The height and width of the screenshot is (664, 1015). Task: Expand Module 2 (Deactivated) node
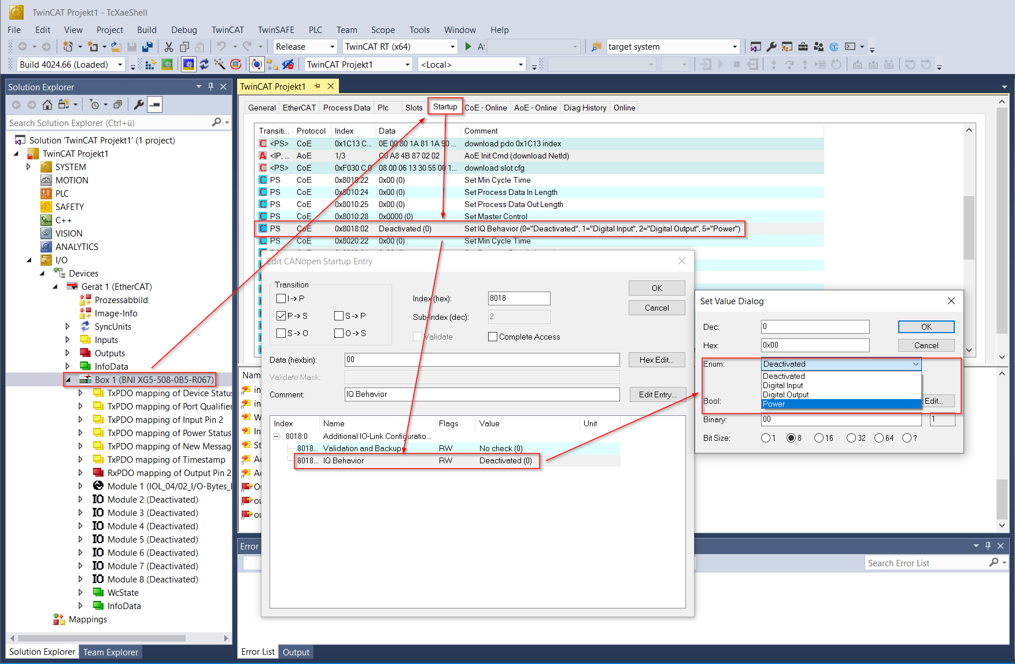coord(80,500)
